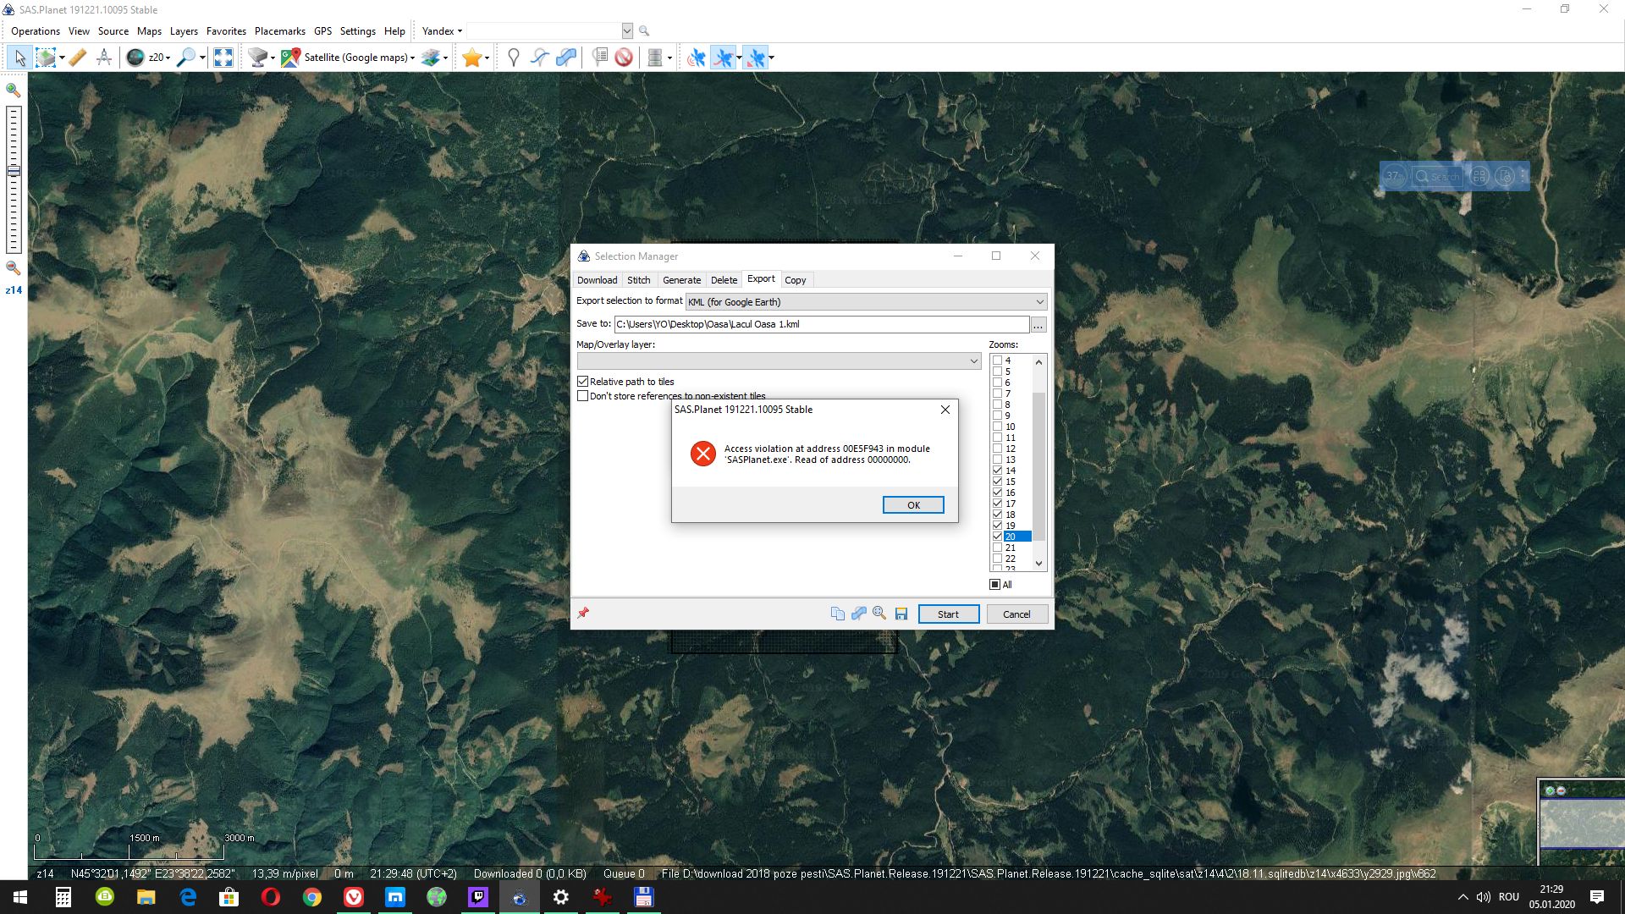Toggle full screen map view
This screenshot has width=1625, height=914.
(x=223, y=58)
